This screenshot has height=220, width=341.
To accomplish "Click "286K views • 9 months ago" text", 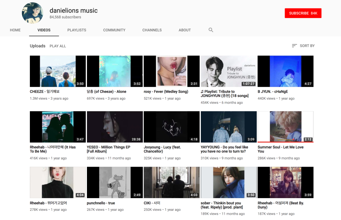I will click(279, 158).
